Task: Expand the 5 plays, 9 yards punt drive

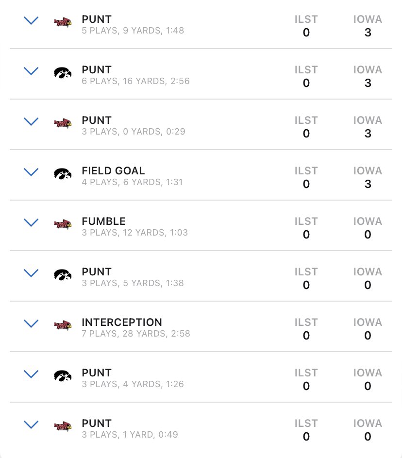Action: pyautogui.click(x=31, y=20)
